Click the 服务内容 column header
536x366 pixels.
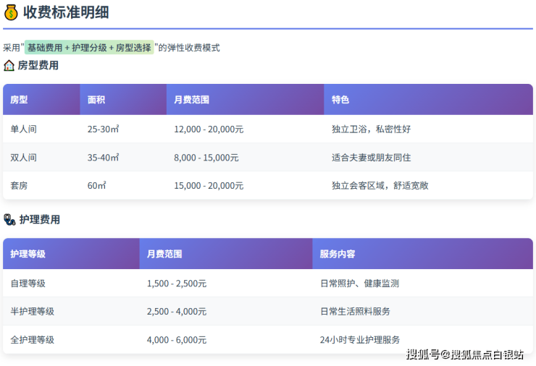(x=338, y=254)
